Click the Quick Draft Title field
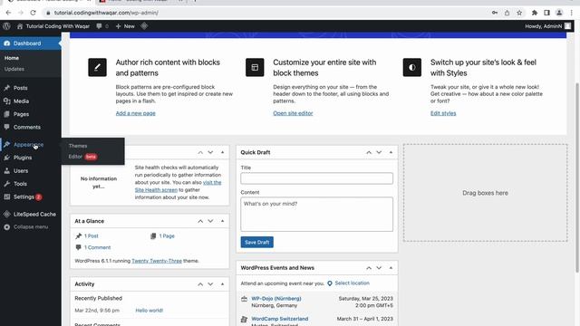The height and width of the screenshot is (326, 580). (316, 178)
